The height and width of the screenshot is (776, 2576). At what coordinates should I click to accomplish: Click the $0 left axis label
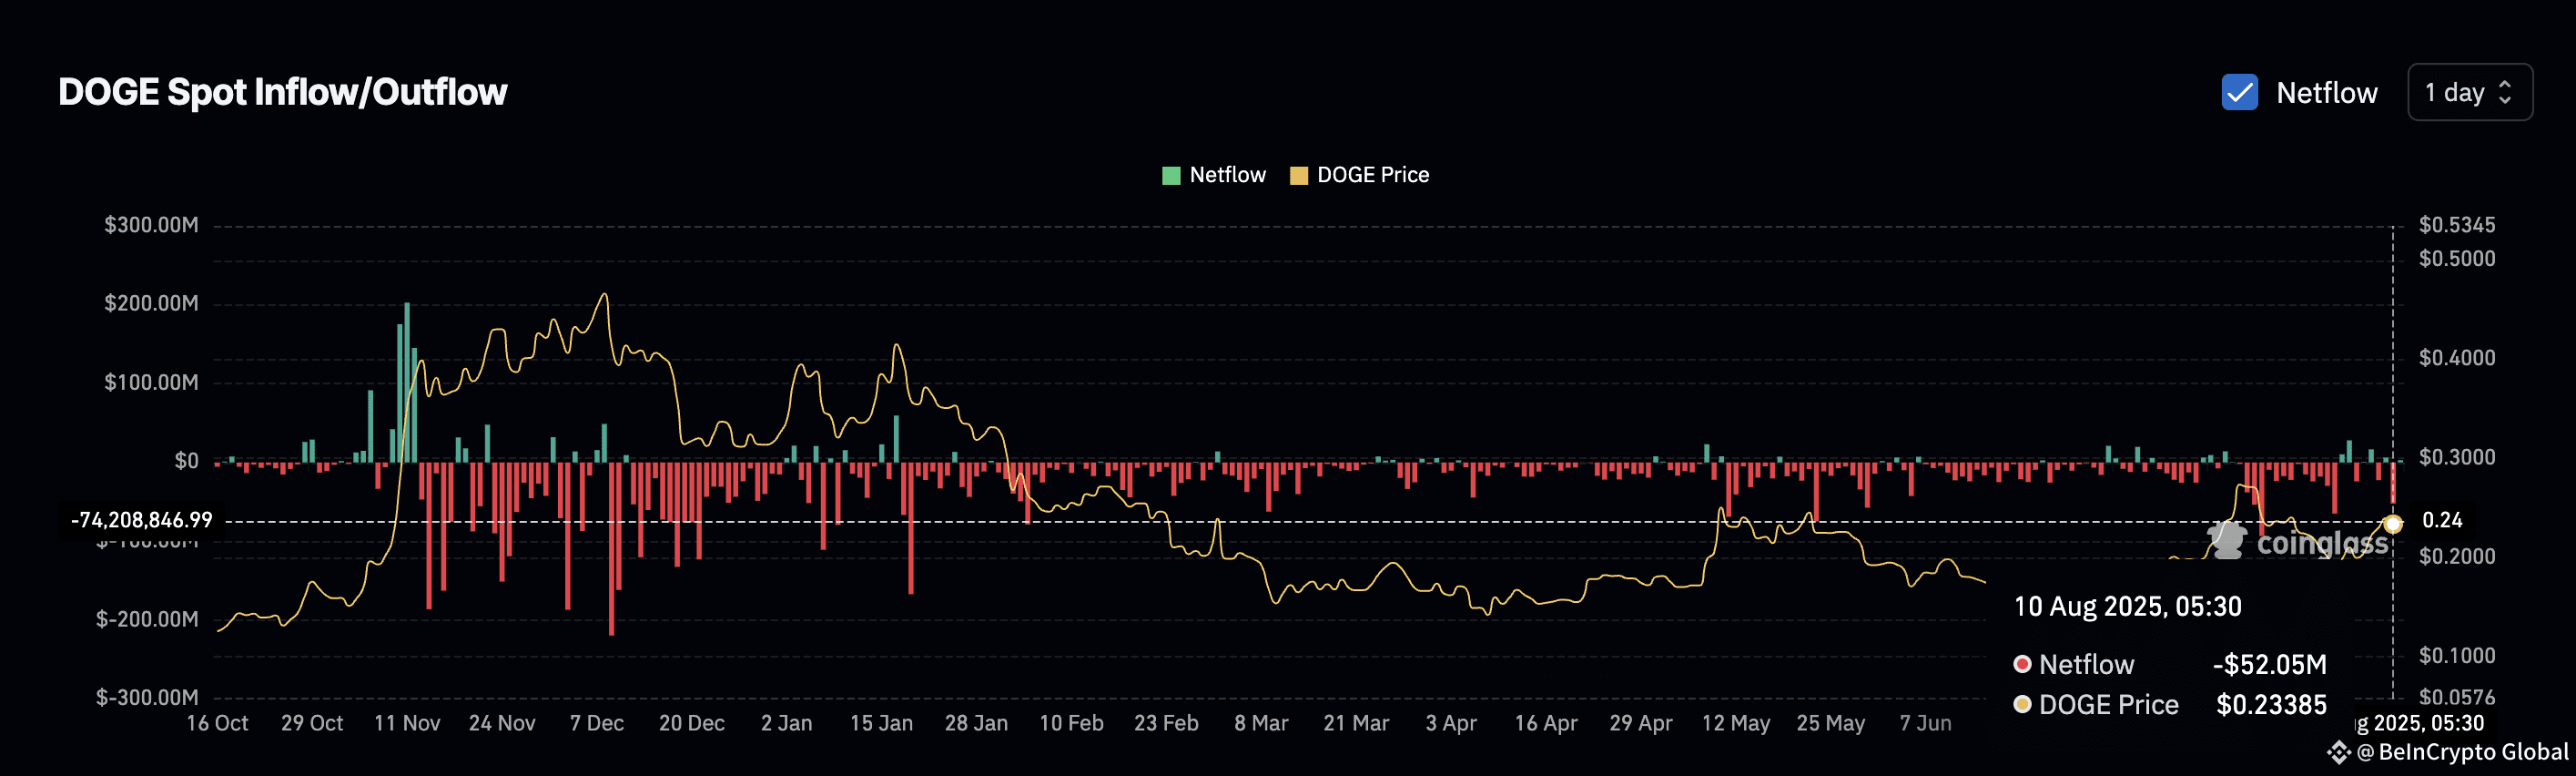point(186,461)
